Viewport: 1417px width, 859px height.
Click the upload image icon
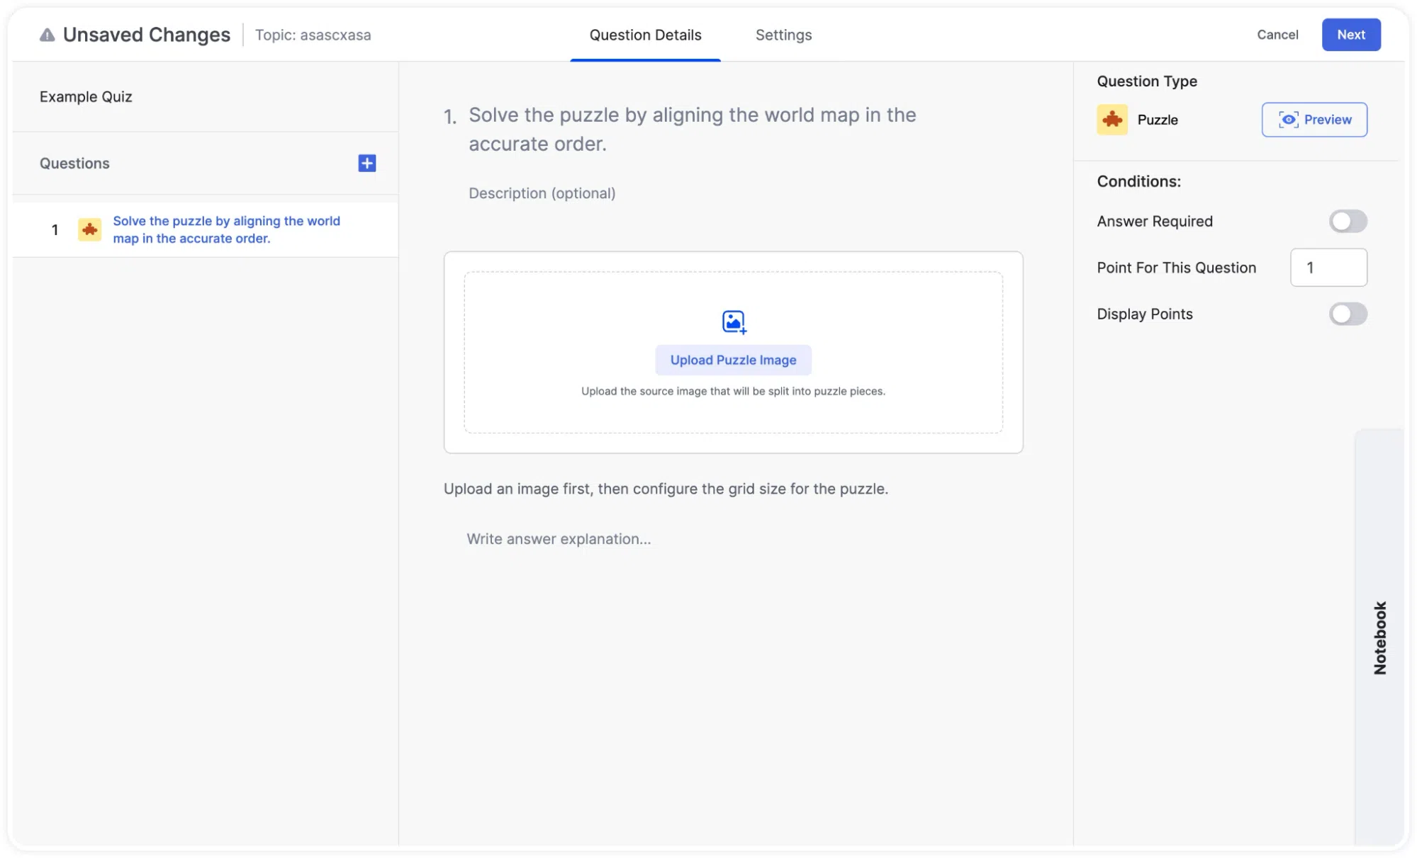point(734,322)
